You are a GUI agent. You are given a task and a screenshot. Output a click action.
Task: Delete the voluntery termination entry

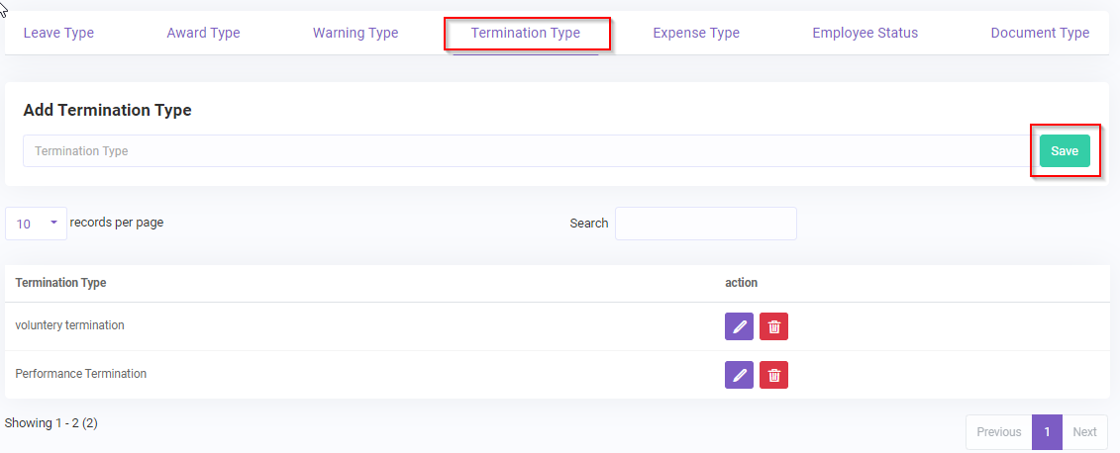773,326
